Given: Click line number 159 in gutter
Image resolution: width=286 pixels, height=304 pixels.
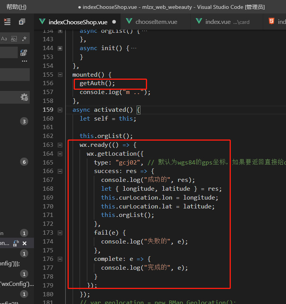Looking at the screenshot, I should point(48,110).
